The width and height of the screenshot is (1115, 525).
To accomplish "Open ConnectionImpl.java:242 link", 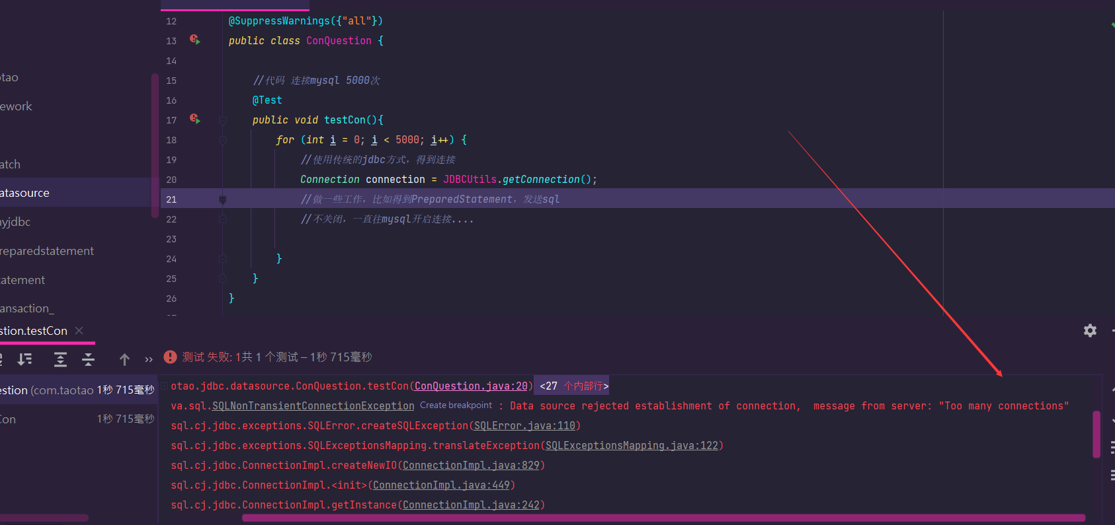I will point(471,505).
